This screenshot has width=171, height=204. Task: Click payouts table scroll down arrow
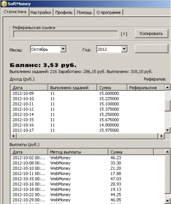167,201
